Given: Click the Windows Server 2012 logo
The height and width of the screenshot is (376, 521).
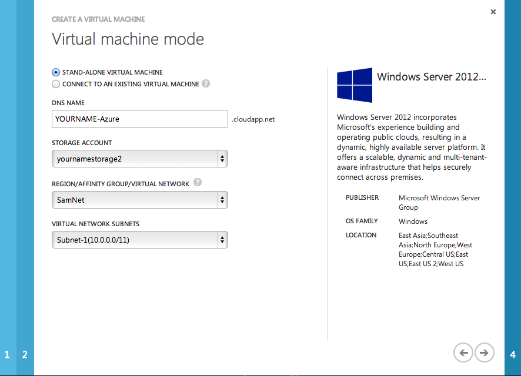Looking at the screenshot, I should pyautogui.click(x=355, y=85).
